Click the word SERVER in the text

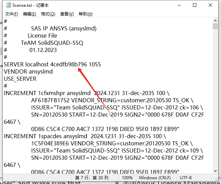tap(14, 64)
